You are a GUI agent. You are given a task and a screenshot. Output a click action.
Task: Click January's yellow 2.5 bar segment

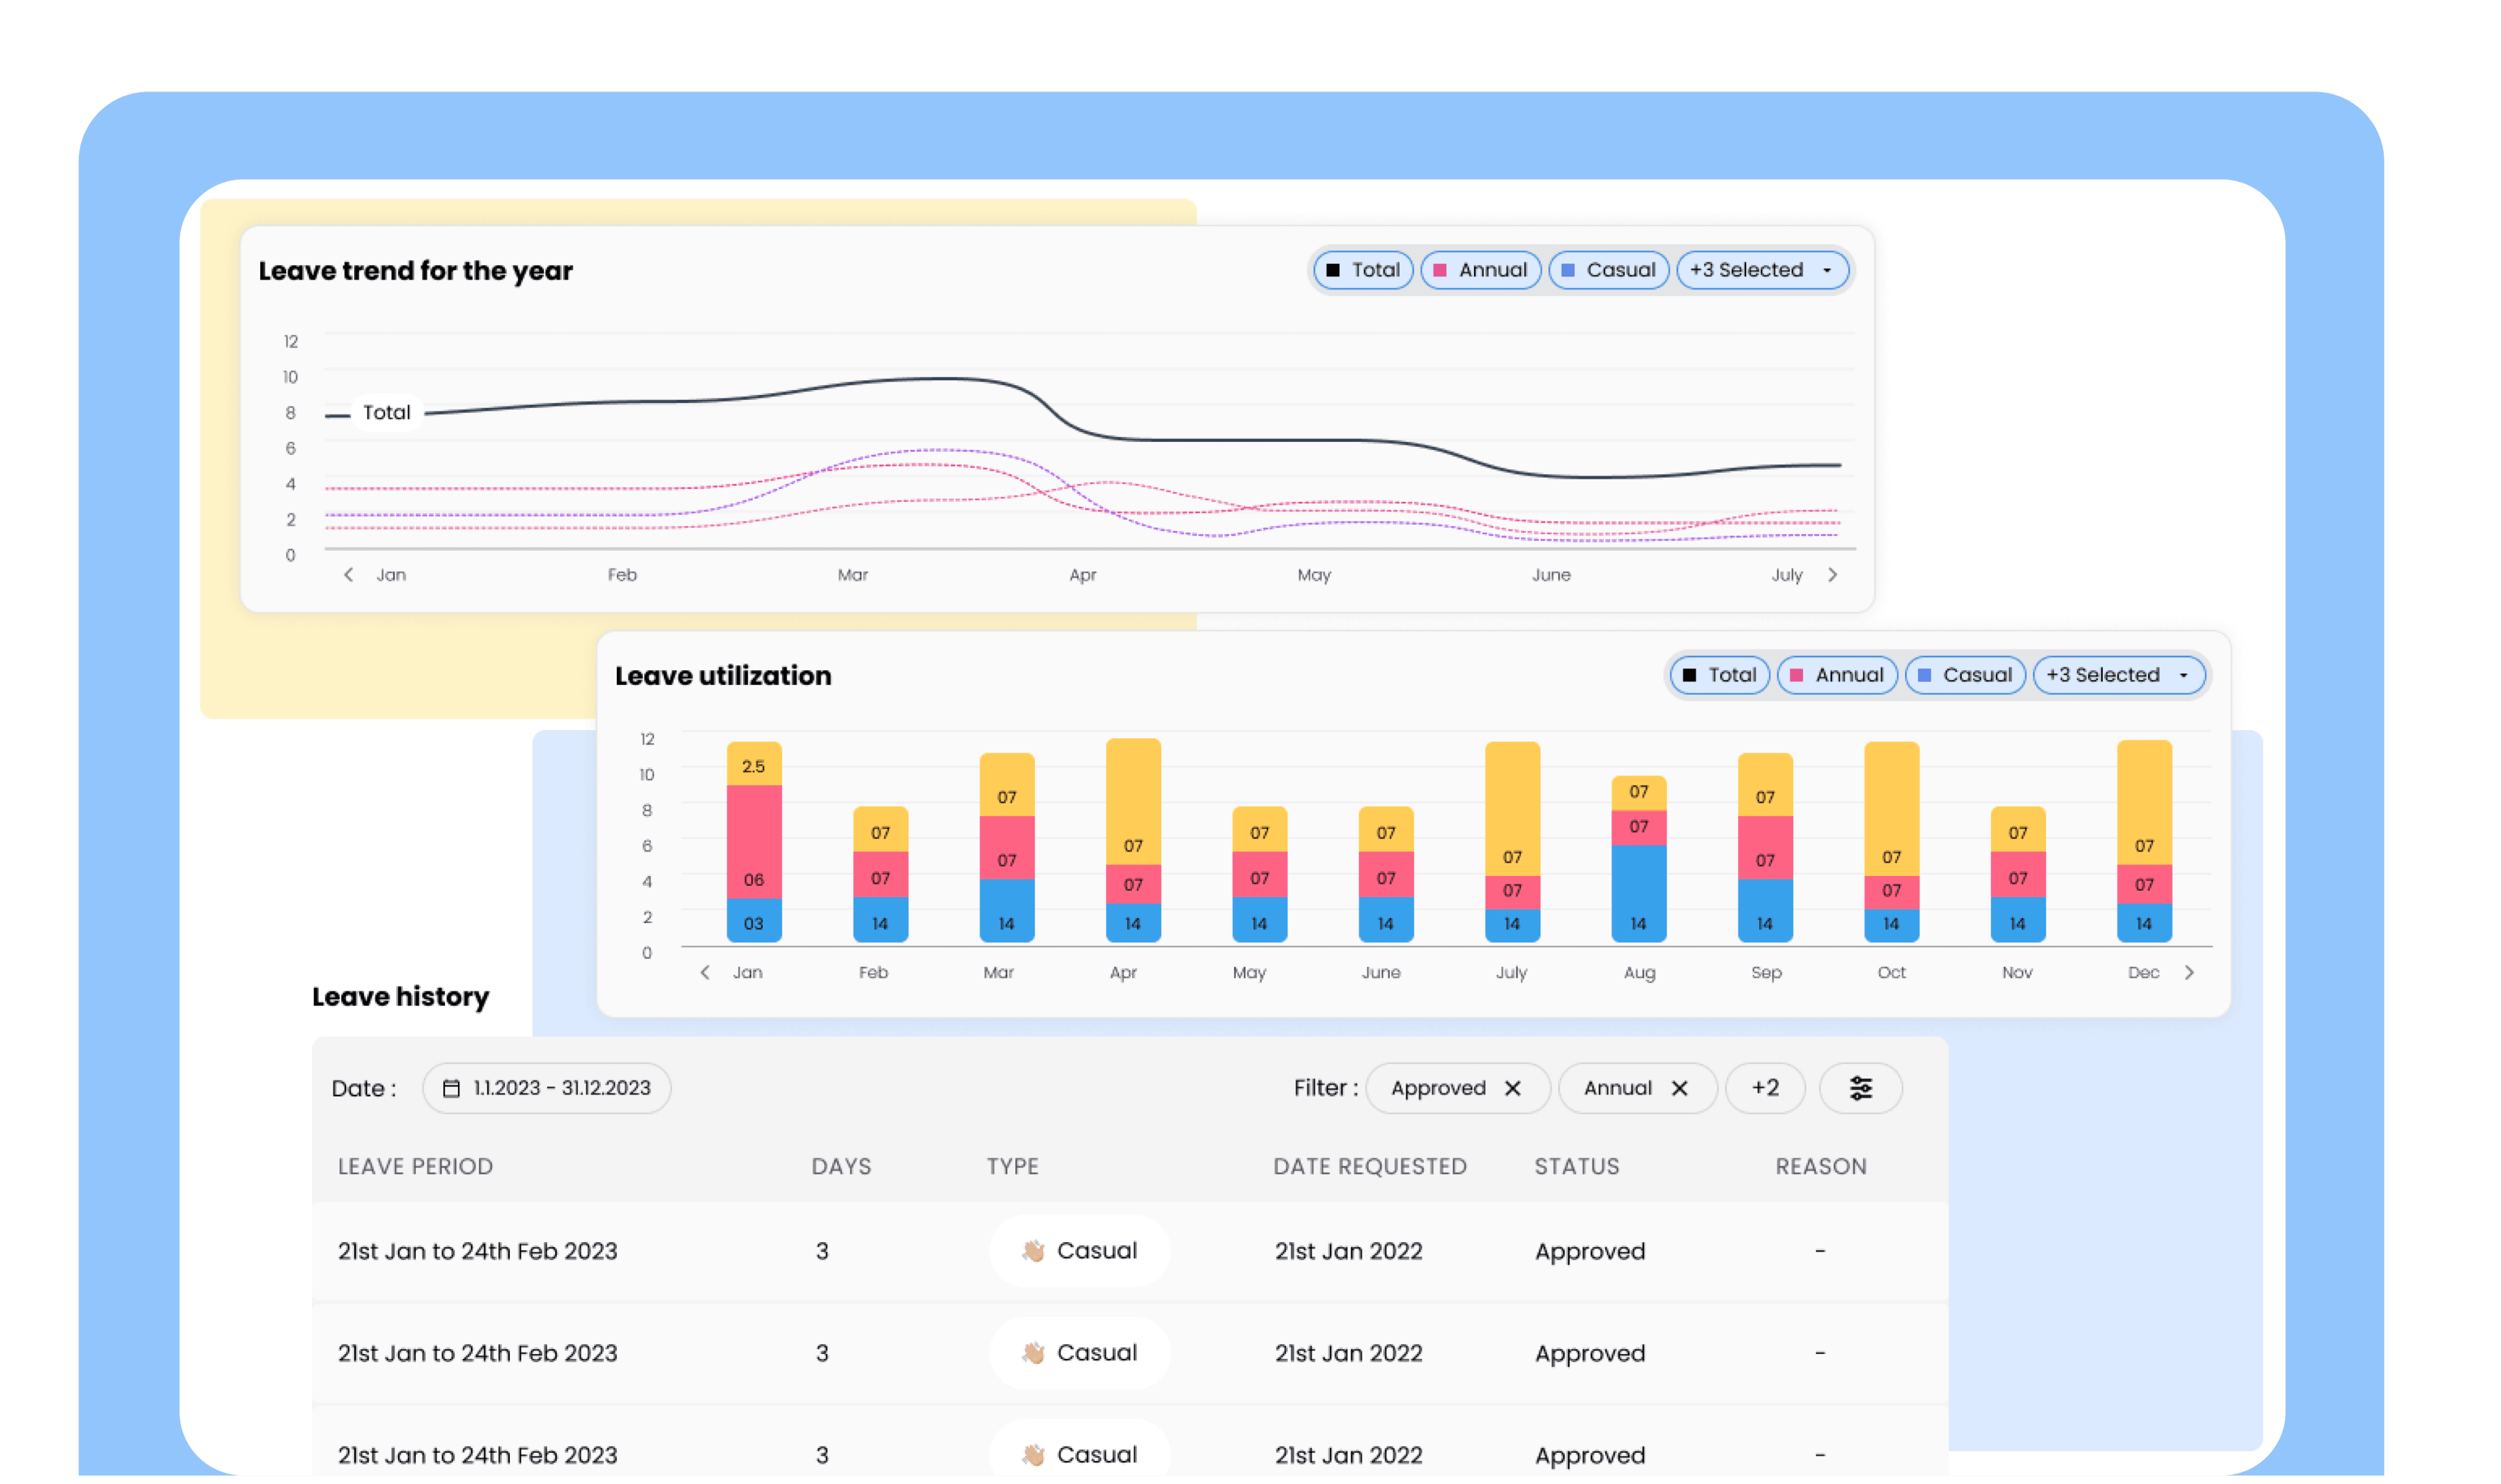[x=753, y=765]
